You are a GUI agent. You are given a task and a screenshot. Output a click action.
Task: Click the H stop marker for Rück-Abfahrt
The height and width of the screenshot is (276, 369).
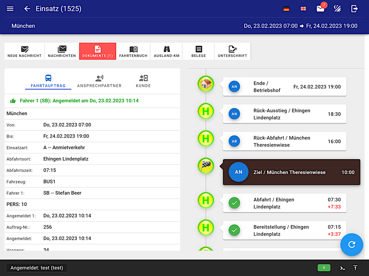click(x=206, y=138)
